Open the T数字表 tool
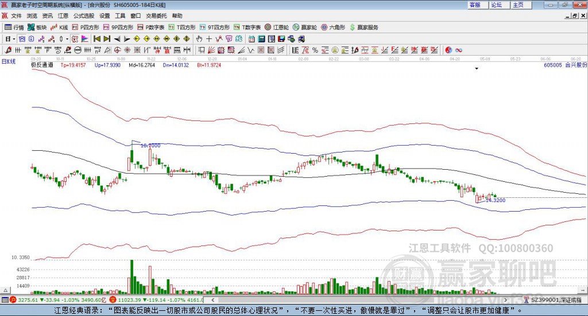Screen dimensions: 588x316 tap(247, 28)
